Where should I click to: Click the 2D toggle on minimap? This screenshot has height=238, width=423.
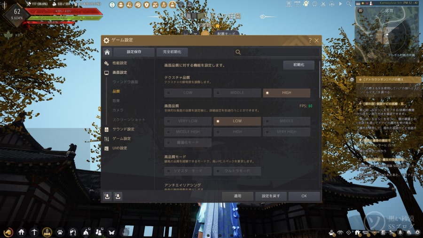[360, 11]
